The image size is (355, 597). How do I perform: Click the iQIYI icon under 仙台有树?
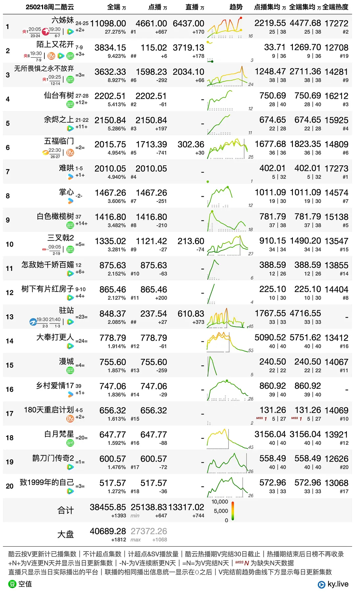click(70, 104)
